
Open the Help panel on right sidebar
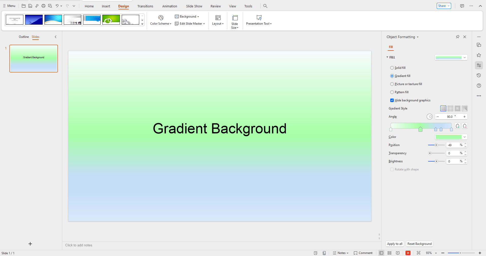coord(479,86)
